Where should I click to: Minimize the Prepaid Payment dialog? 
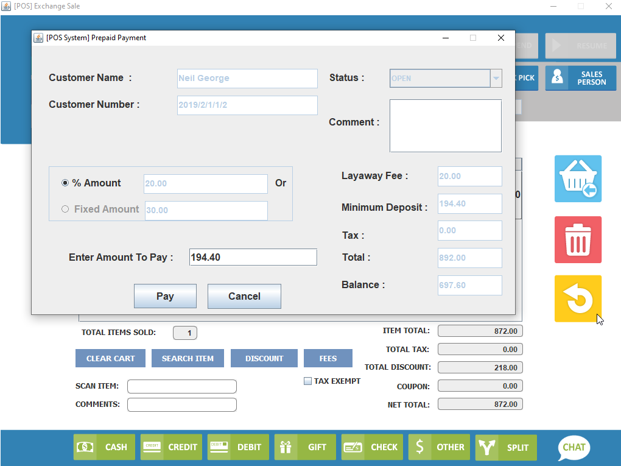446,38
